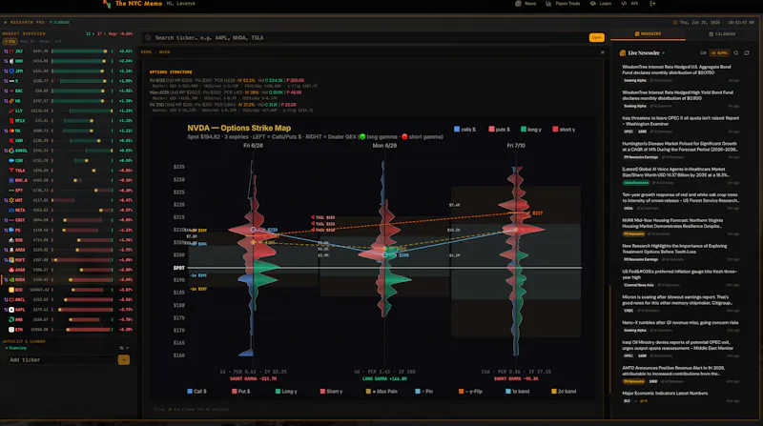The image size is (763, 426).
Task: Click the clock icon beside the date
Action: point(675,22)
